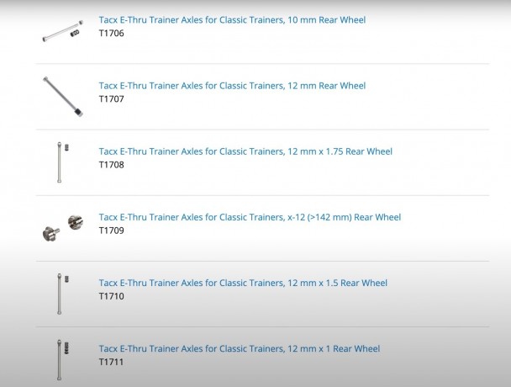Click the axle rod in the T1706 product image
The height and width of the screenshot is (387, 511).
point(57,33)
